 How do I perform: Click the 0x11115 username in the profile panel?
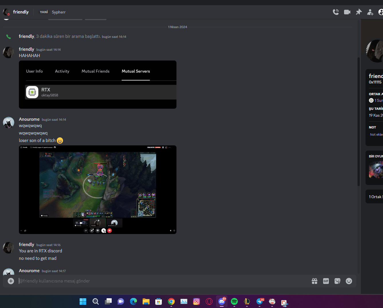(x=375, y=82)
